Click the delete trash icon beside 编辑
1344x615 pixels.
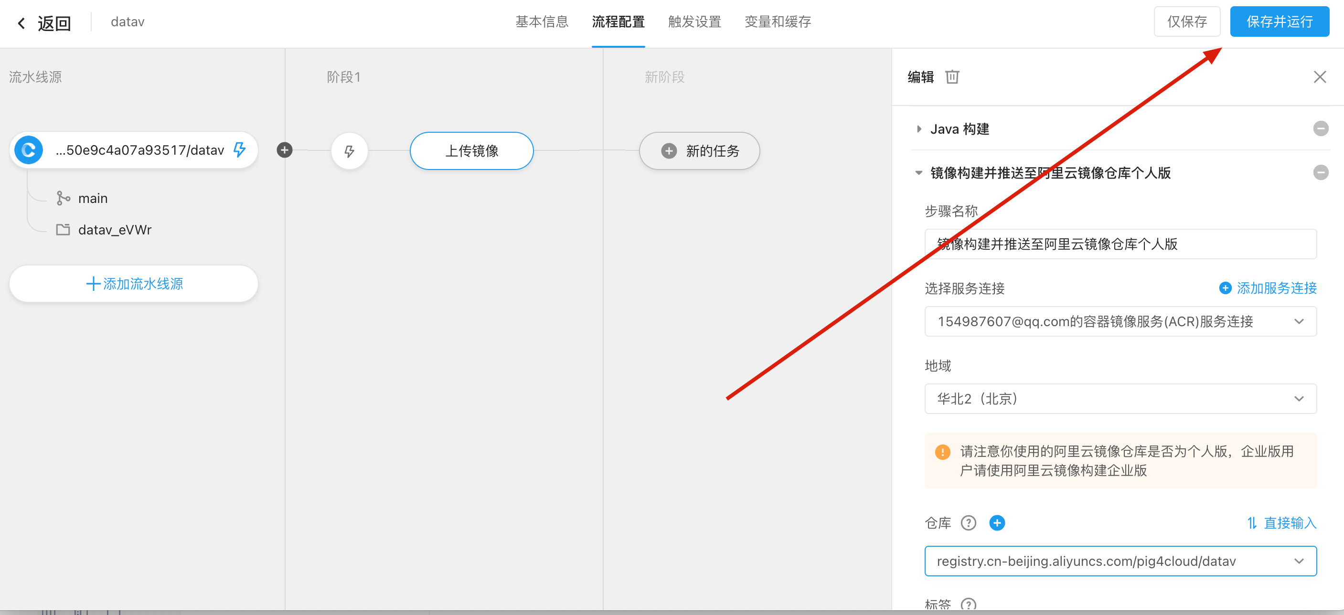tap(952, 77)
